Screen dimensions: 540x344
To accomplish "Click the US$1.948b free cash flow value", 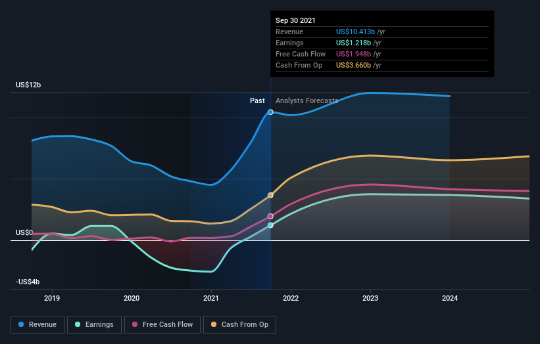I will (x=353, y=54).
